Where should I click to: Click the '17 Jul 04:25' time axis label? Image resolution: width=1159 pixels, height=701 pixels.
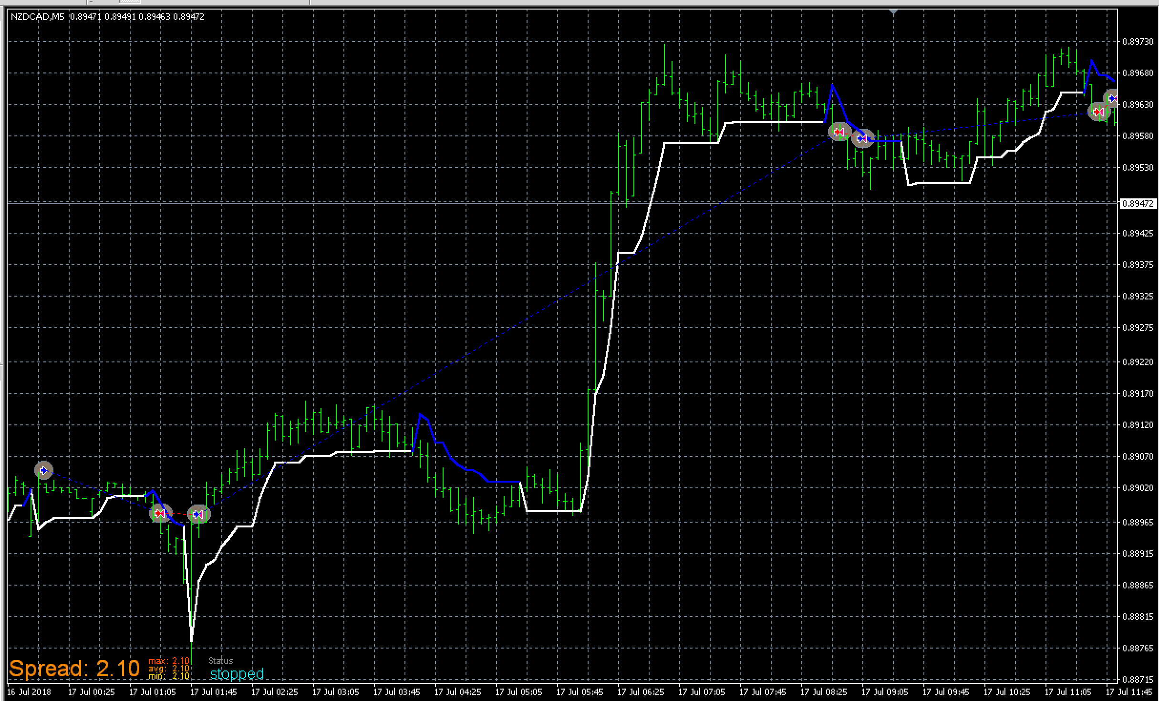pos(457,692)
